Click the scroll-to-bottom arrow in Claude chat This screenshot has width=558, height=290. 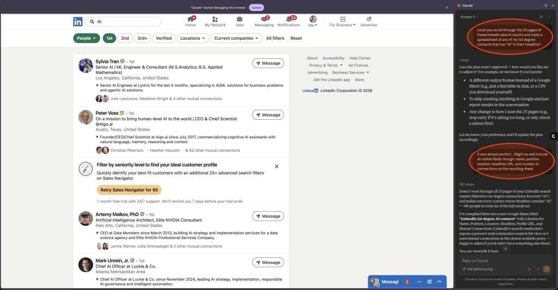pyautogui.click(x=505, y=248)
